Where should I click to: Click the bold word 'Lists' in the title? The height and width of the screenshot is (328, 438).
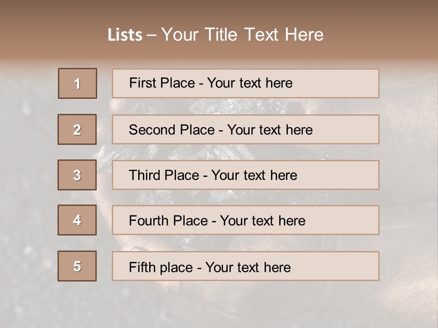pos(125,35)
